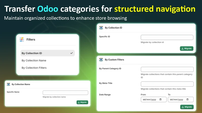The image size is (202, 113).
Task: Focus the By Meta Title input field
Action: (x=167, y=84)
